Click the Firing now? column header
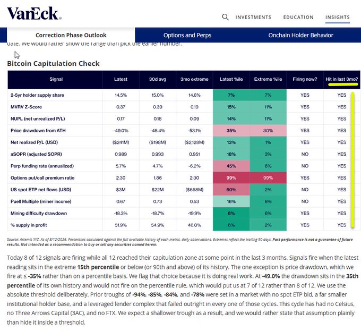Viewport: 361px width, 331px height. [305, 79]
